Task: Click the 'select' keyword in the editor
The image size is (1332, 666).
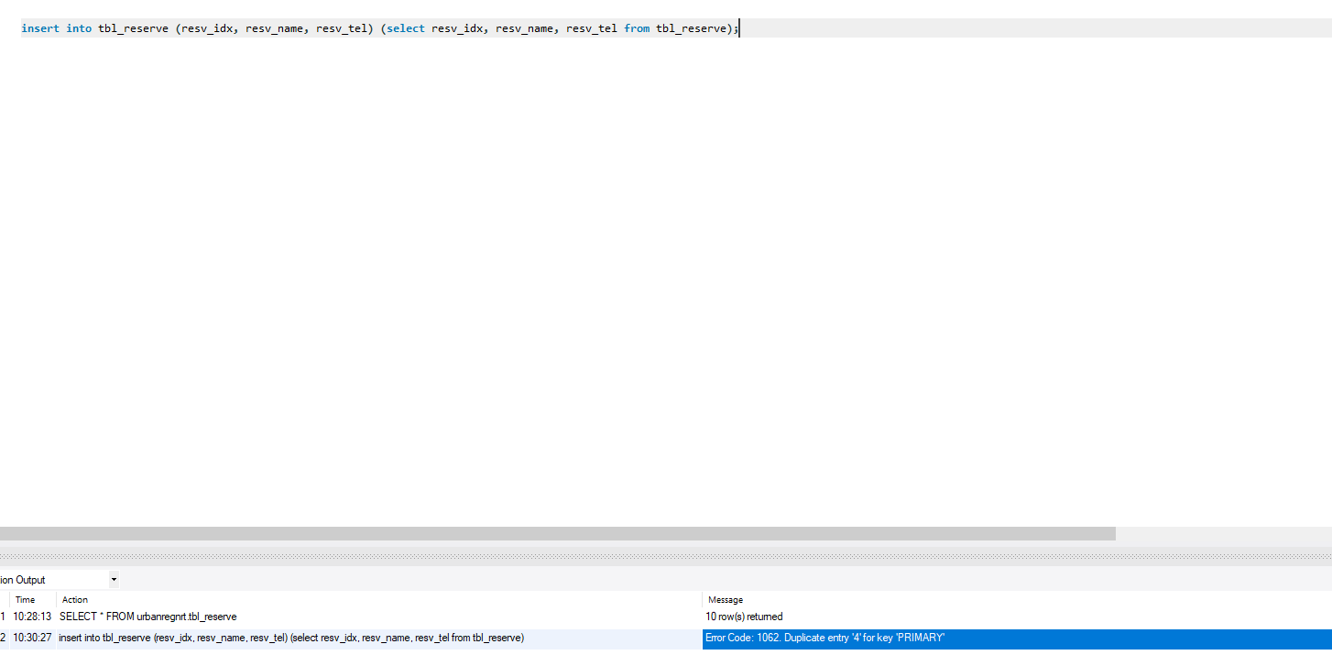Action: [x=406, y=28]
